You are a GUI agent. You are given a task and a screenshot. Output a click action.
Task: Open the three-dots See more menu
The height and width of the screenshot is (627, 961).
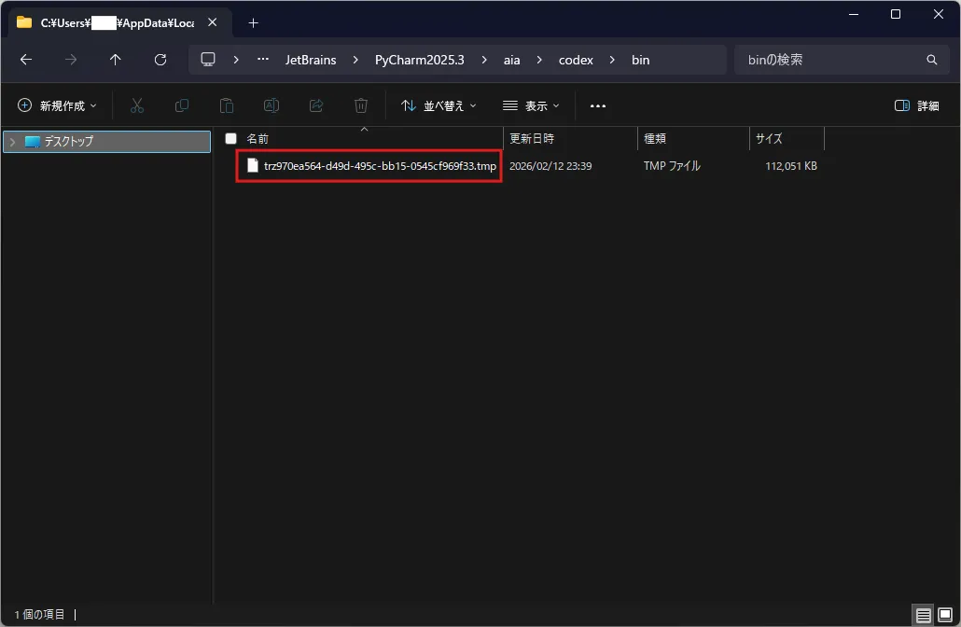pos(597,106)
